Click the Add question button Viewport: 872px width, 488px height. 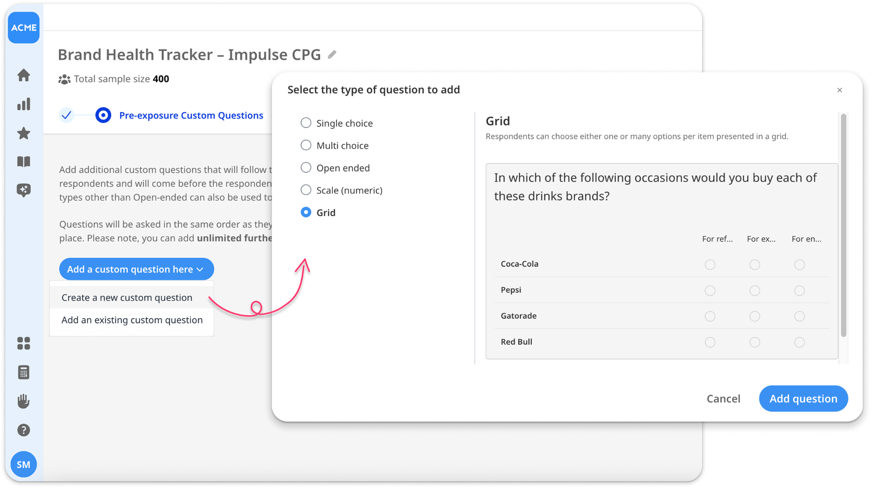(803, 398)
